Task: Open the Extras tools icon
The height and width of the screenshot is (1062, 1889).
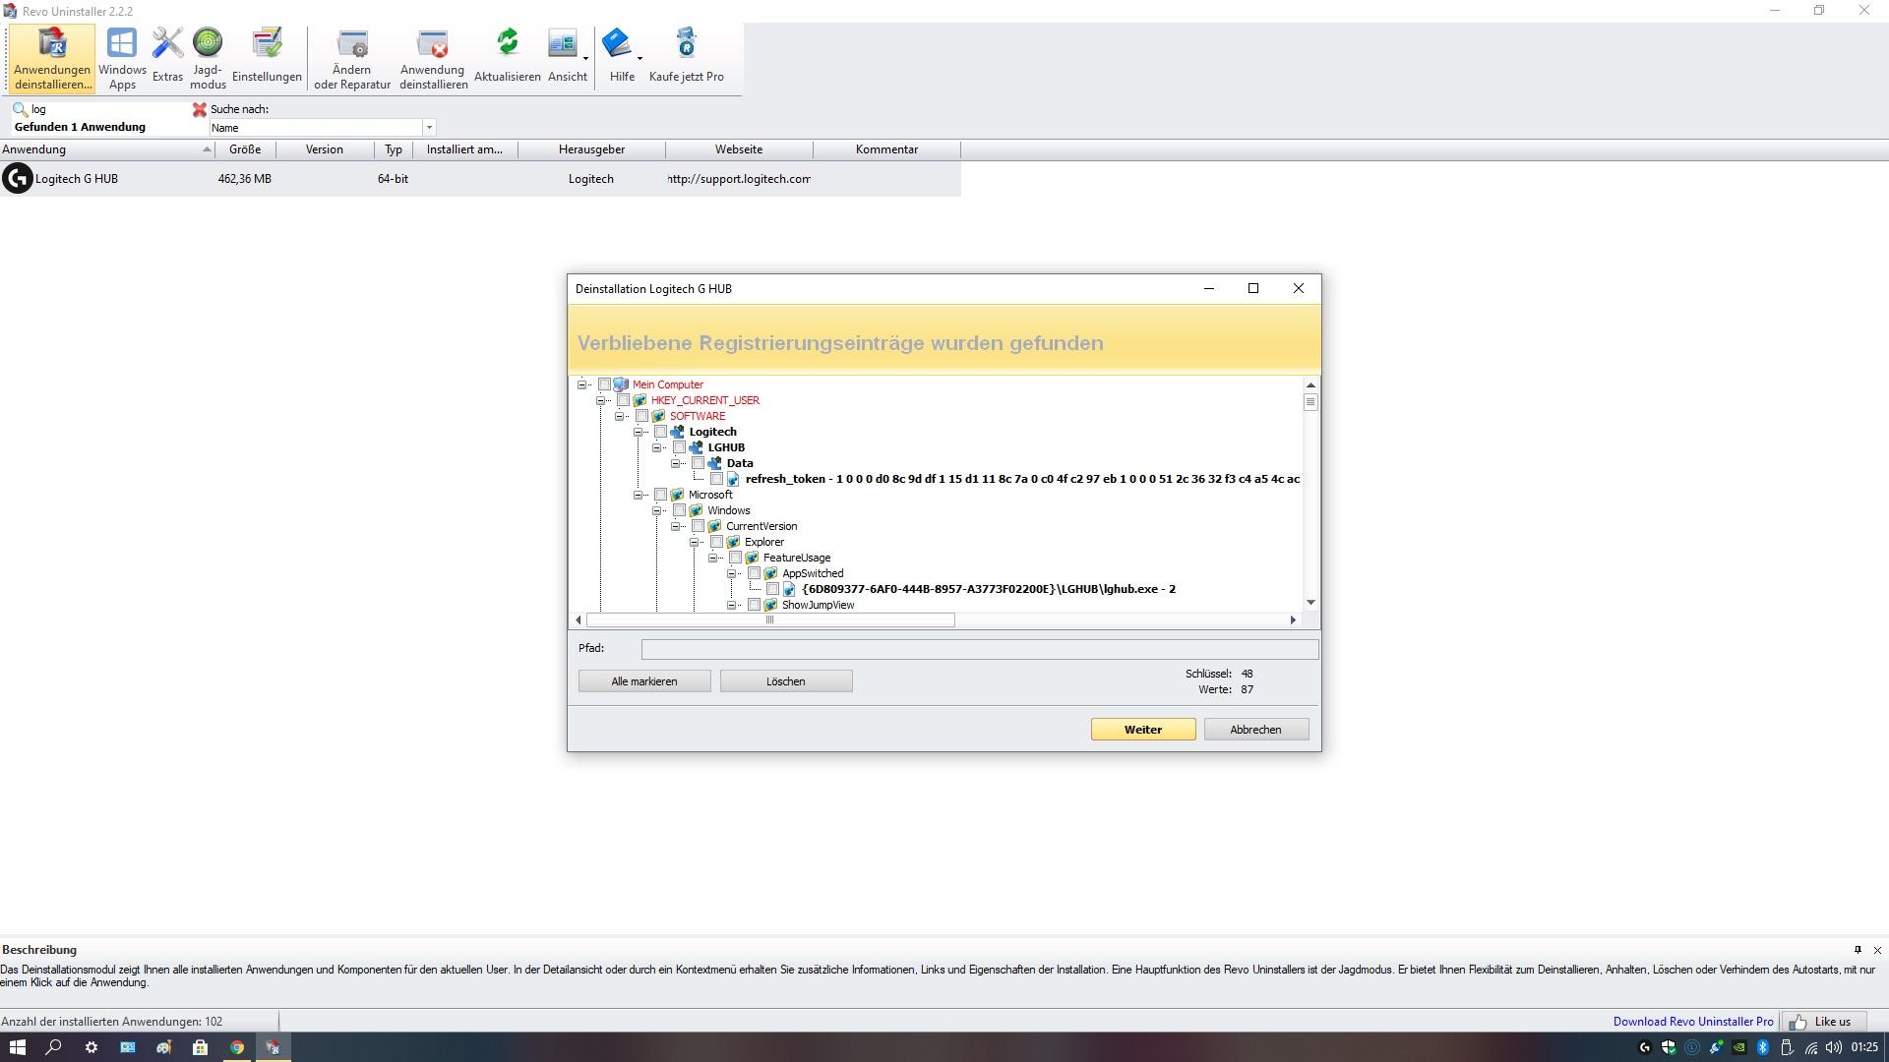Action: (x=167, y=57)
